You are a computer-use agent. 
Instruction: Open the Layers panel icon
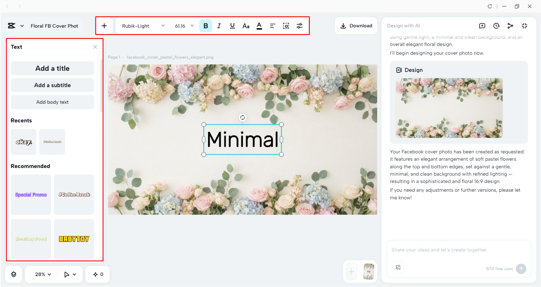click(13, 274)
